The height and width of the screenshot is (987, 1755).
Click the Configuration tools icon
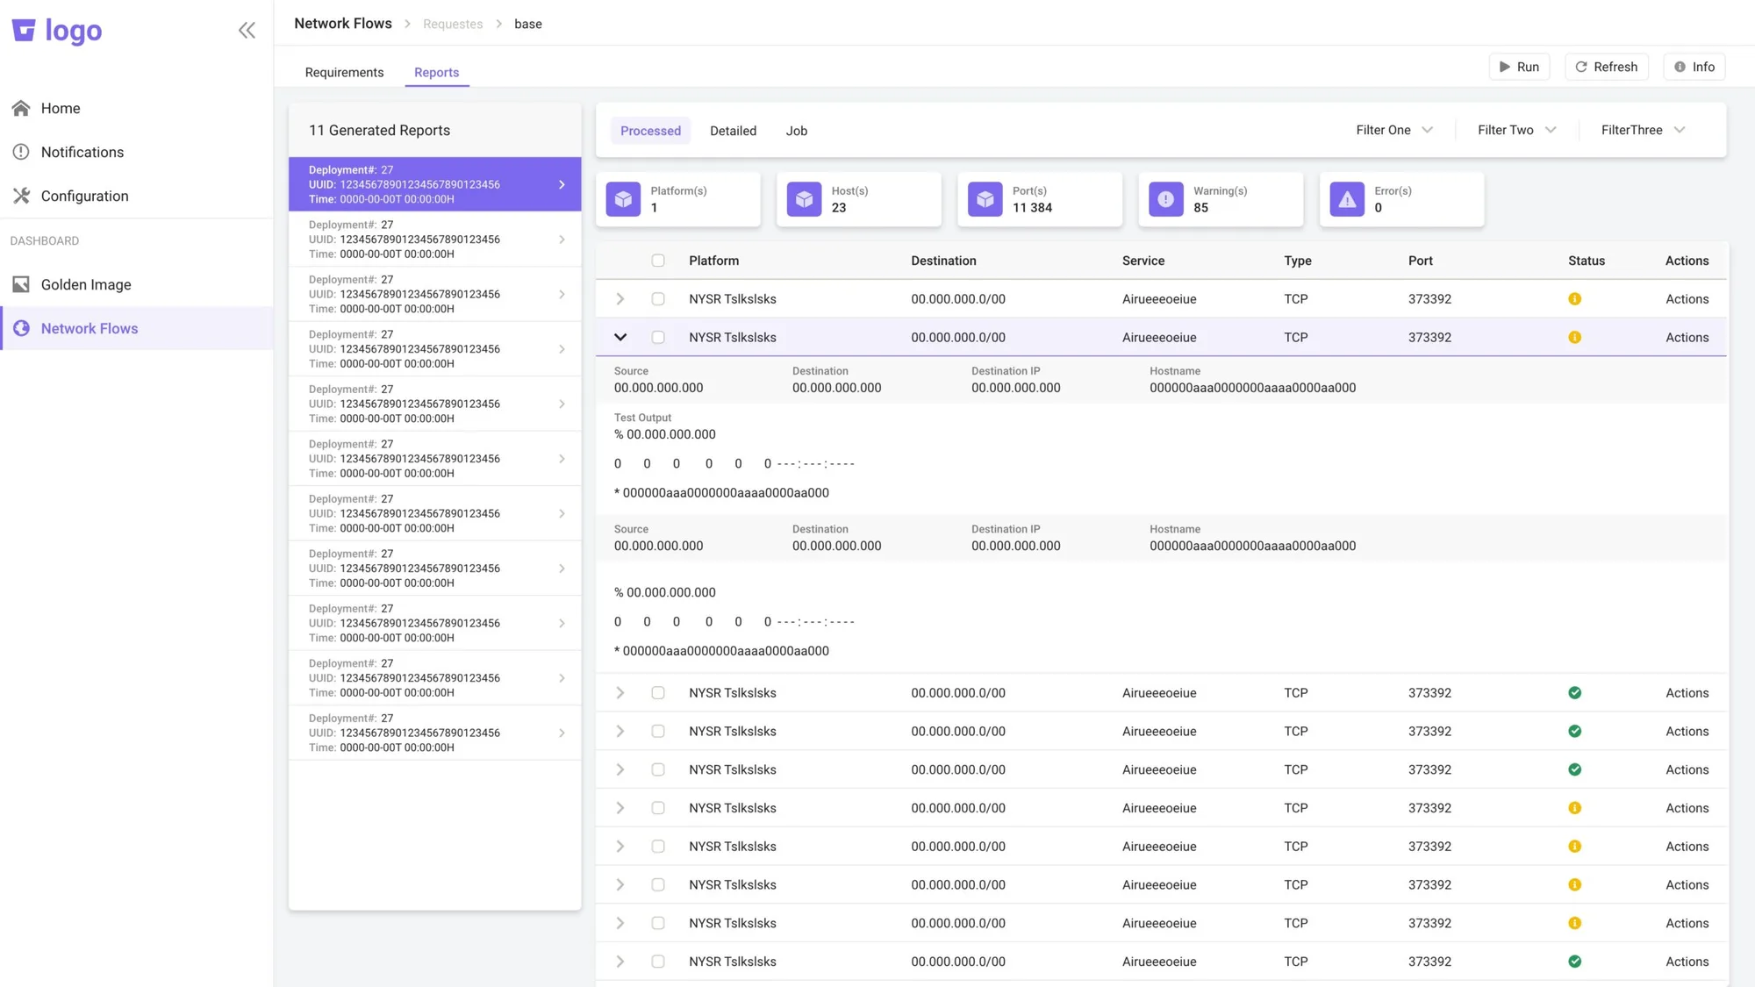coord(21,196)
